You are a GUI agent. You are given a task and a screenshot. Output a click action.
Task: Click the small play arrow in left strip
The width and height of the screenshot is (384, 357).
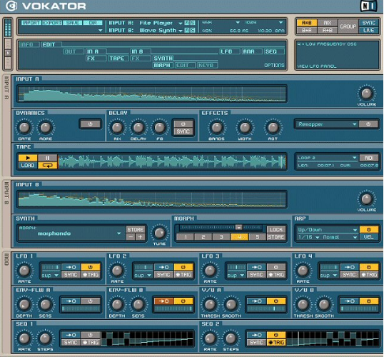tap(8, 53)
